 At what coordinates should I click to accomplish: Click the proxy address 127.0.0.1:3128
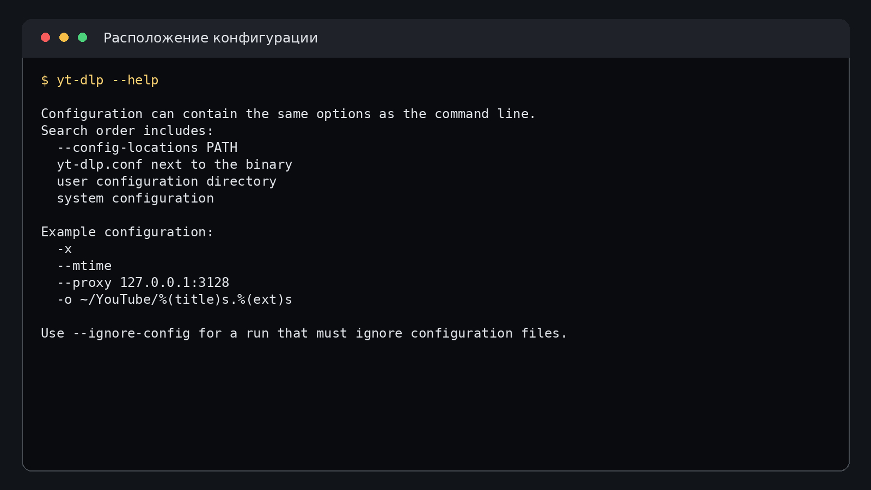[x=174, y=283]
